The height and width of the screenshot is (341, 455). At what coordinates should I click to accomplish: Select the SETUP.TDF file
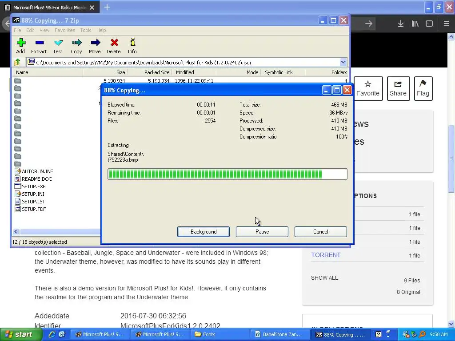(31, 209)
